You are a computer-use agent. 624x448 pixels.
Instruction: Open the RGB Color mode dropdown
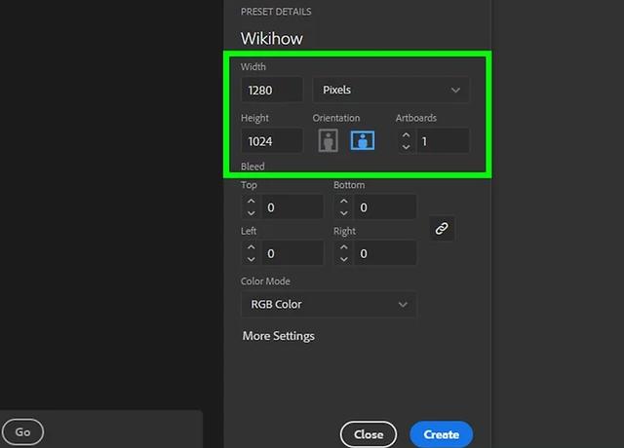point(329,305)
